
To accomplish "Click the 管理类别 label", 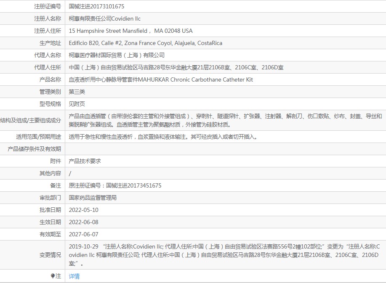I will point(50,92).
